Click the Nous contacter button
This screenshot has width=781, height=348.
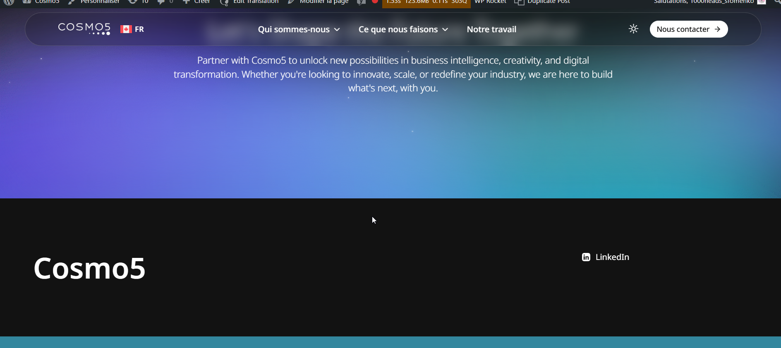point(689,29)
